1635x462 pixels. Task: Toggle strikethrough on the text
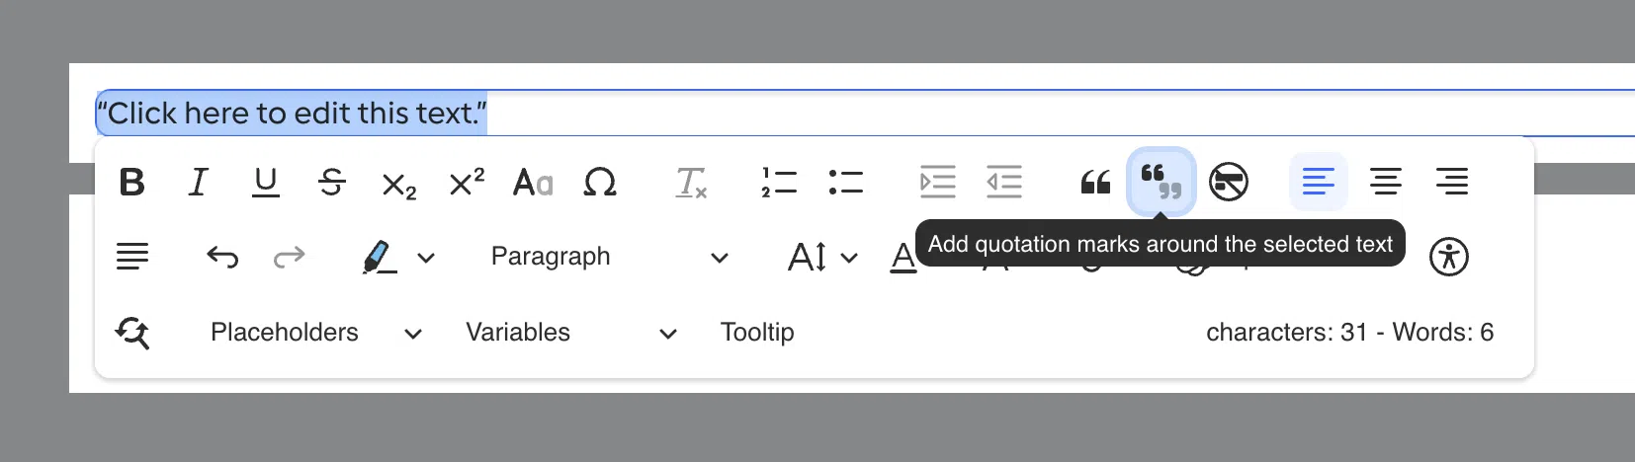point(332,183)
